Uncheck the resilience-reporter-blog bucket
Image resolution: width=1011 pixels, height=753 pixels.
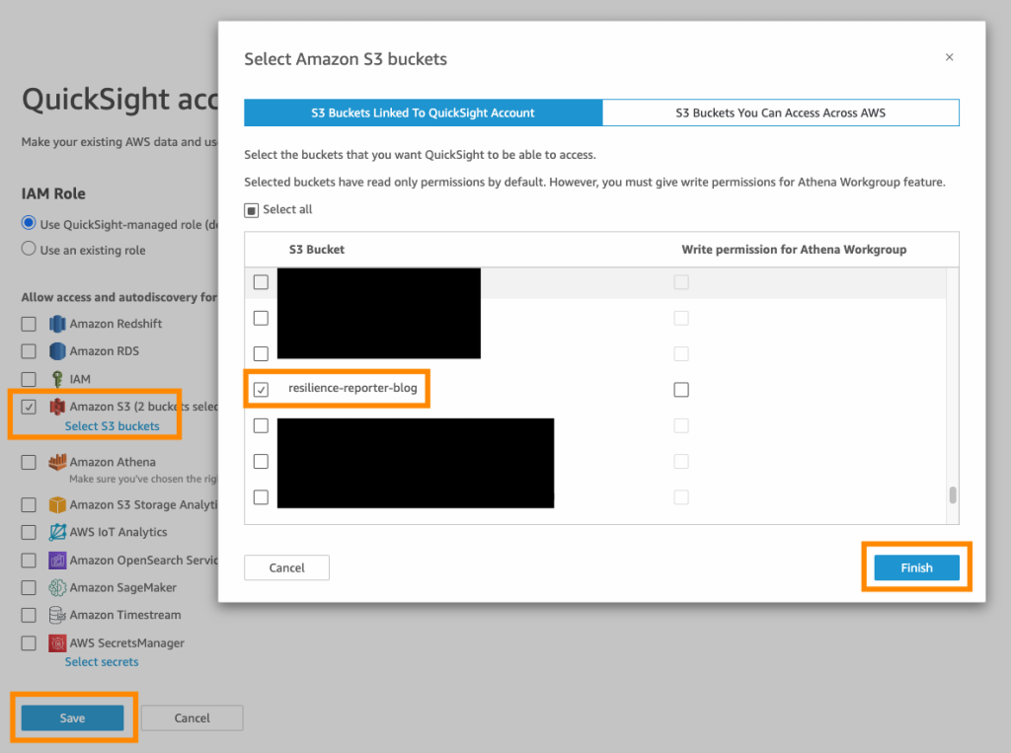coord(262,389)
